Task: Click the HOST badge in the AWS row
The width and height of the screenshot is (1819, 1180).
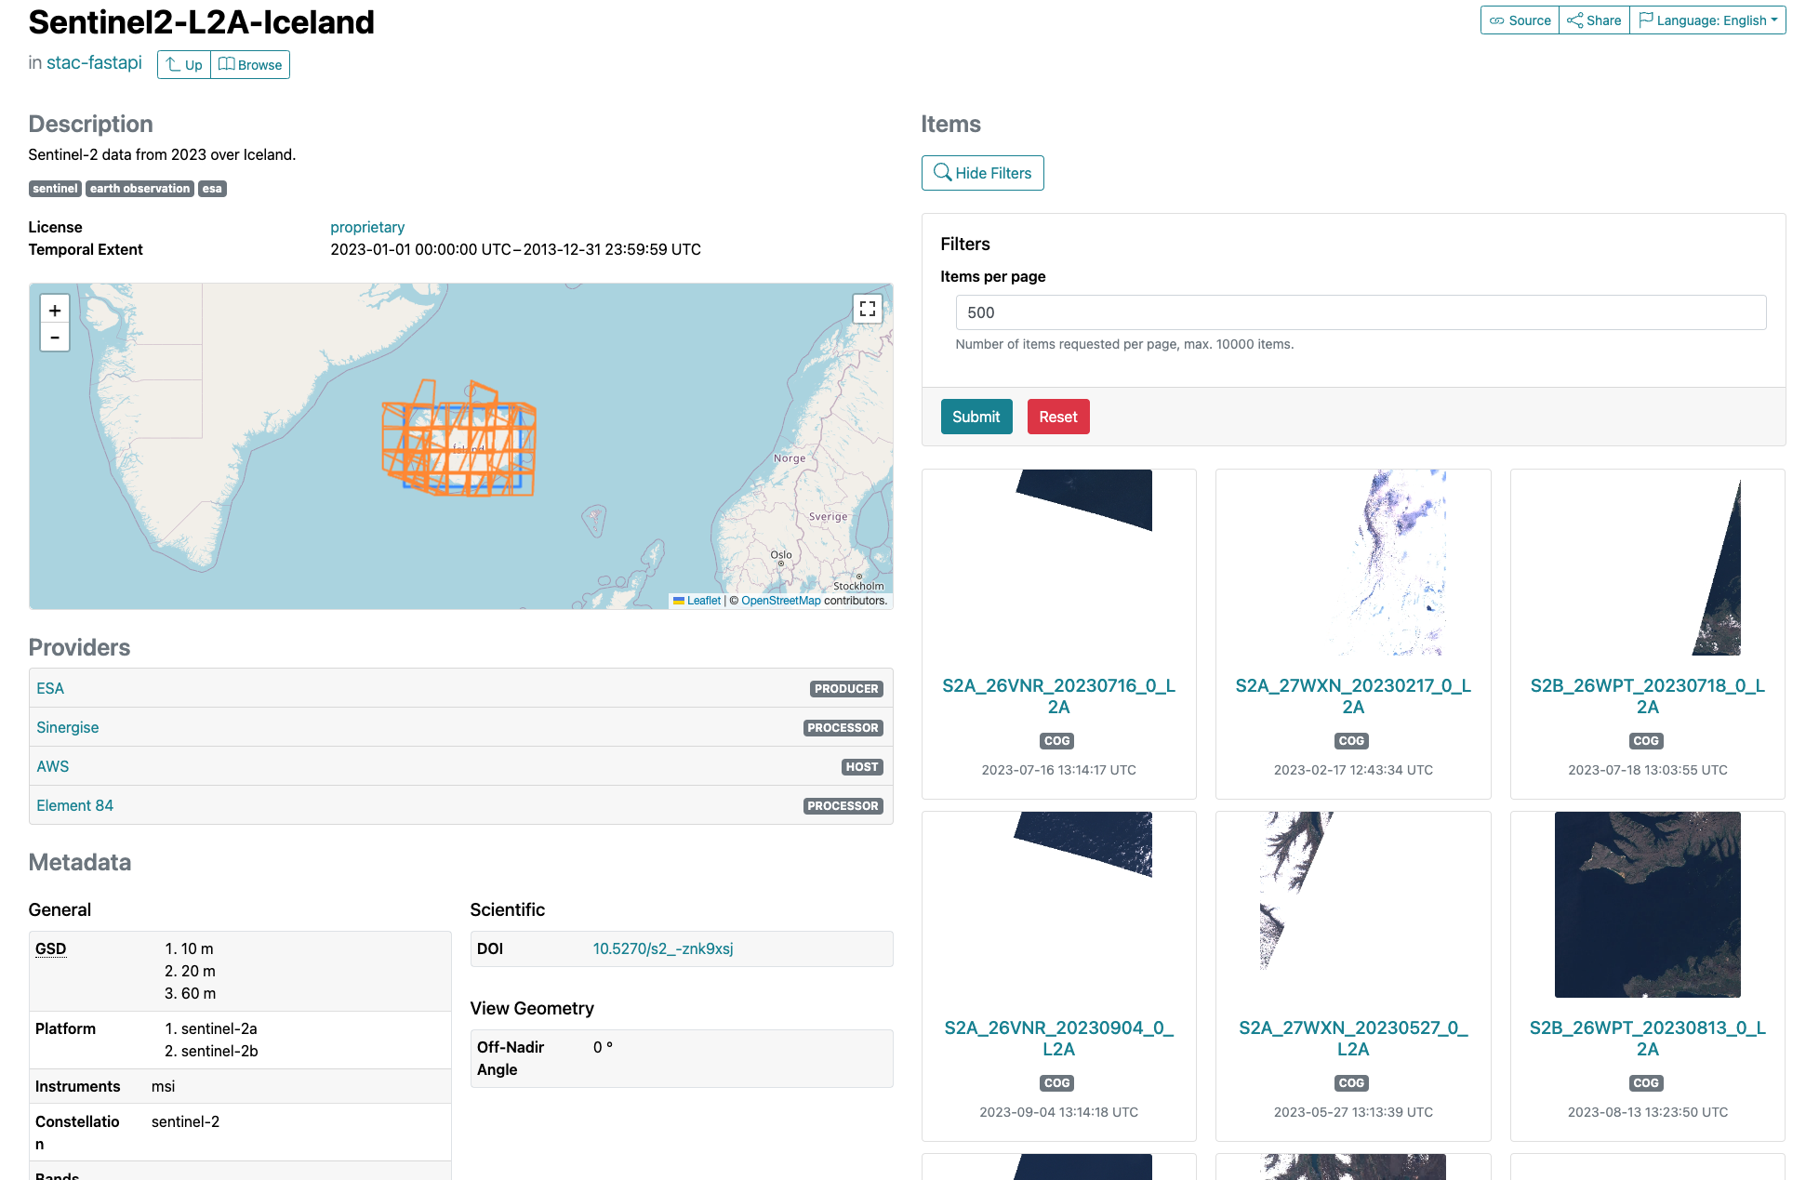Action: click(862, 767)
